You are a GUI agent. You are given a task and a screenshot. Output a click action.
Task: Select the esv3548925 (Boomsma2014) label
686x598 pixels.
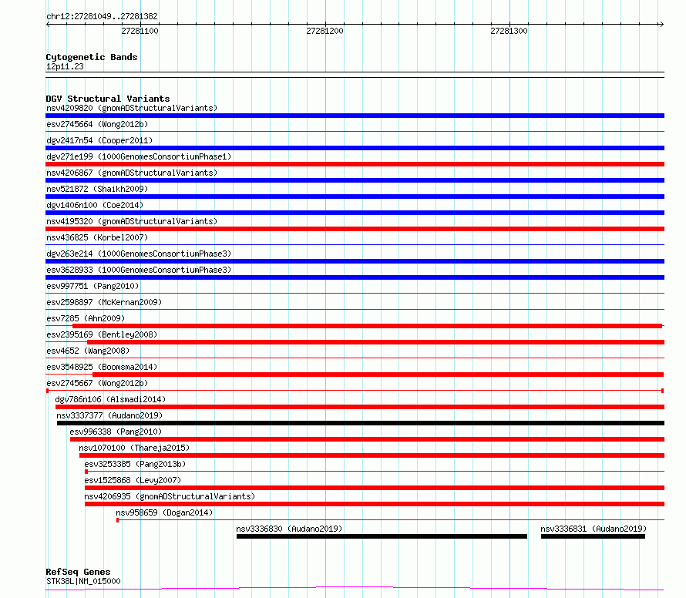[102, 367]
